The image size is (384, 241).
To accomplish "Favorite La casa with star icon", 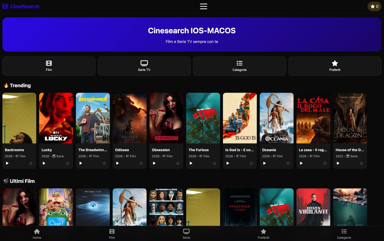I will click(x=325, y=163).
